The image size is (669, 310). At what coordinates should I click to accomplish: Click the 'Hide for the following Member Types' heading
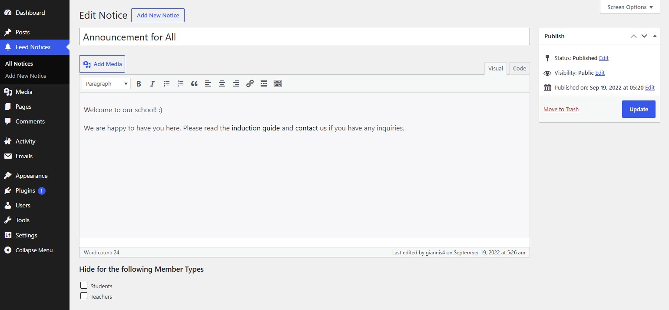tap(141, 269)
